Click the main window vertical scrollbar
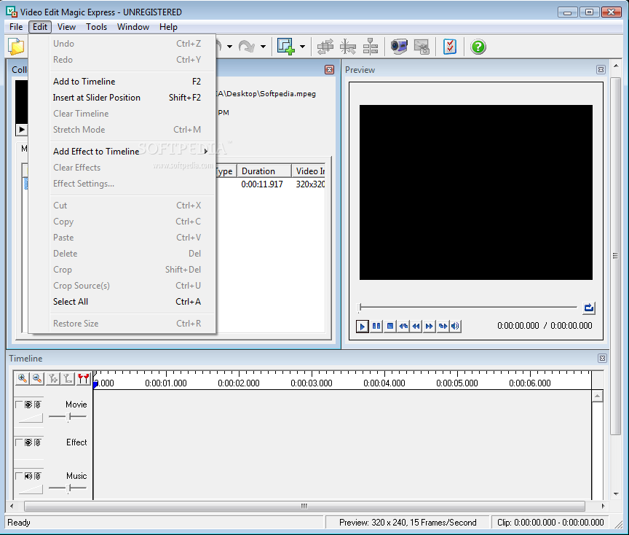The image size is (629, 535). (616, 256)
